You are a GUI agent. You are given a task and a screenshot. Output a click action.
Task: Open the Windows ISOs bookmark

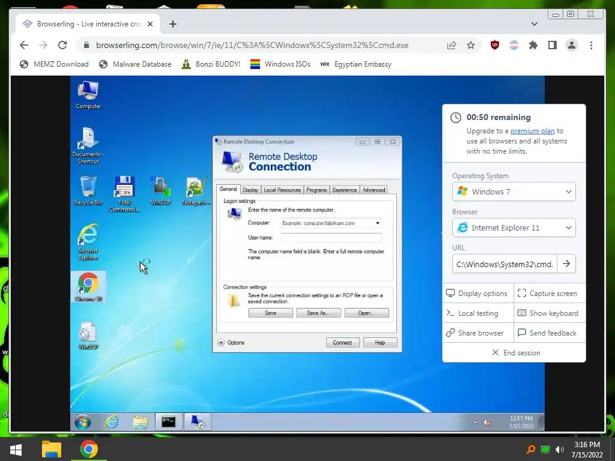click(280, 64)
